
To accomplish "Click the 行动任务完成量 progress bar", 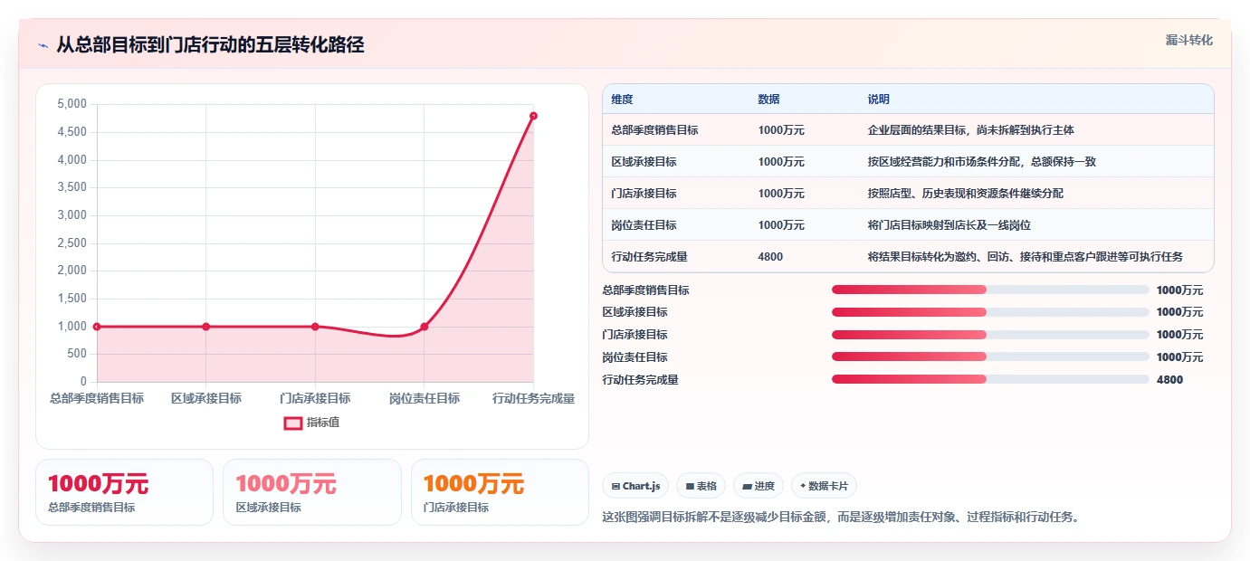I will [x=990, y=380].
